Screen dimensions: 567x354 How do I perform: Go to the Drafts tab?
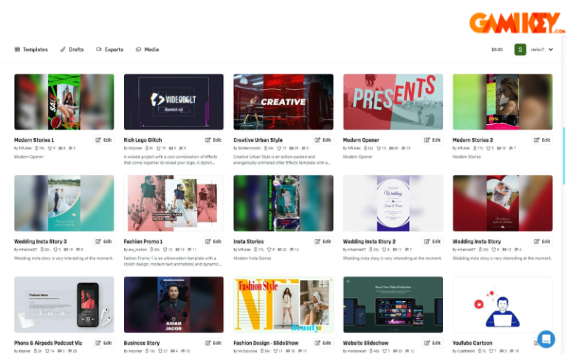76,49
